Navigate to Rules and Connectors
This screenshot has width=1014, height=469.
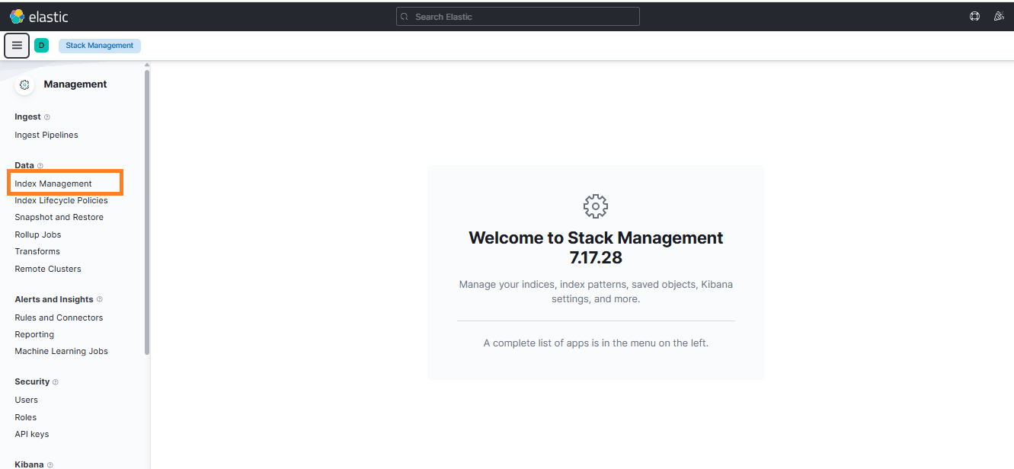59,317
